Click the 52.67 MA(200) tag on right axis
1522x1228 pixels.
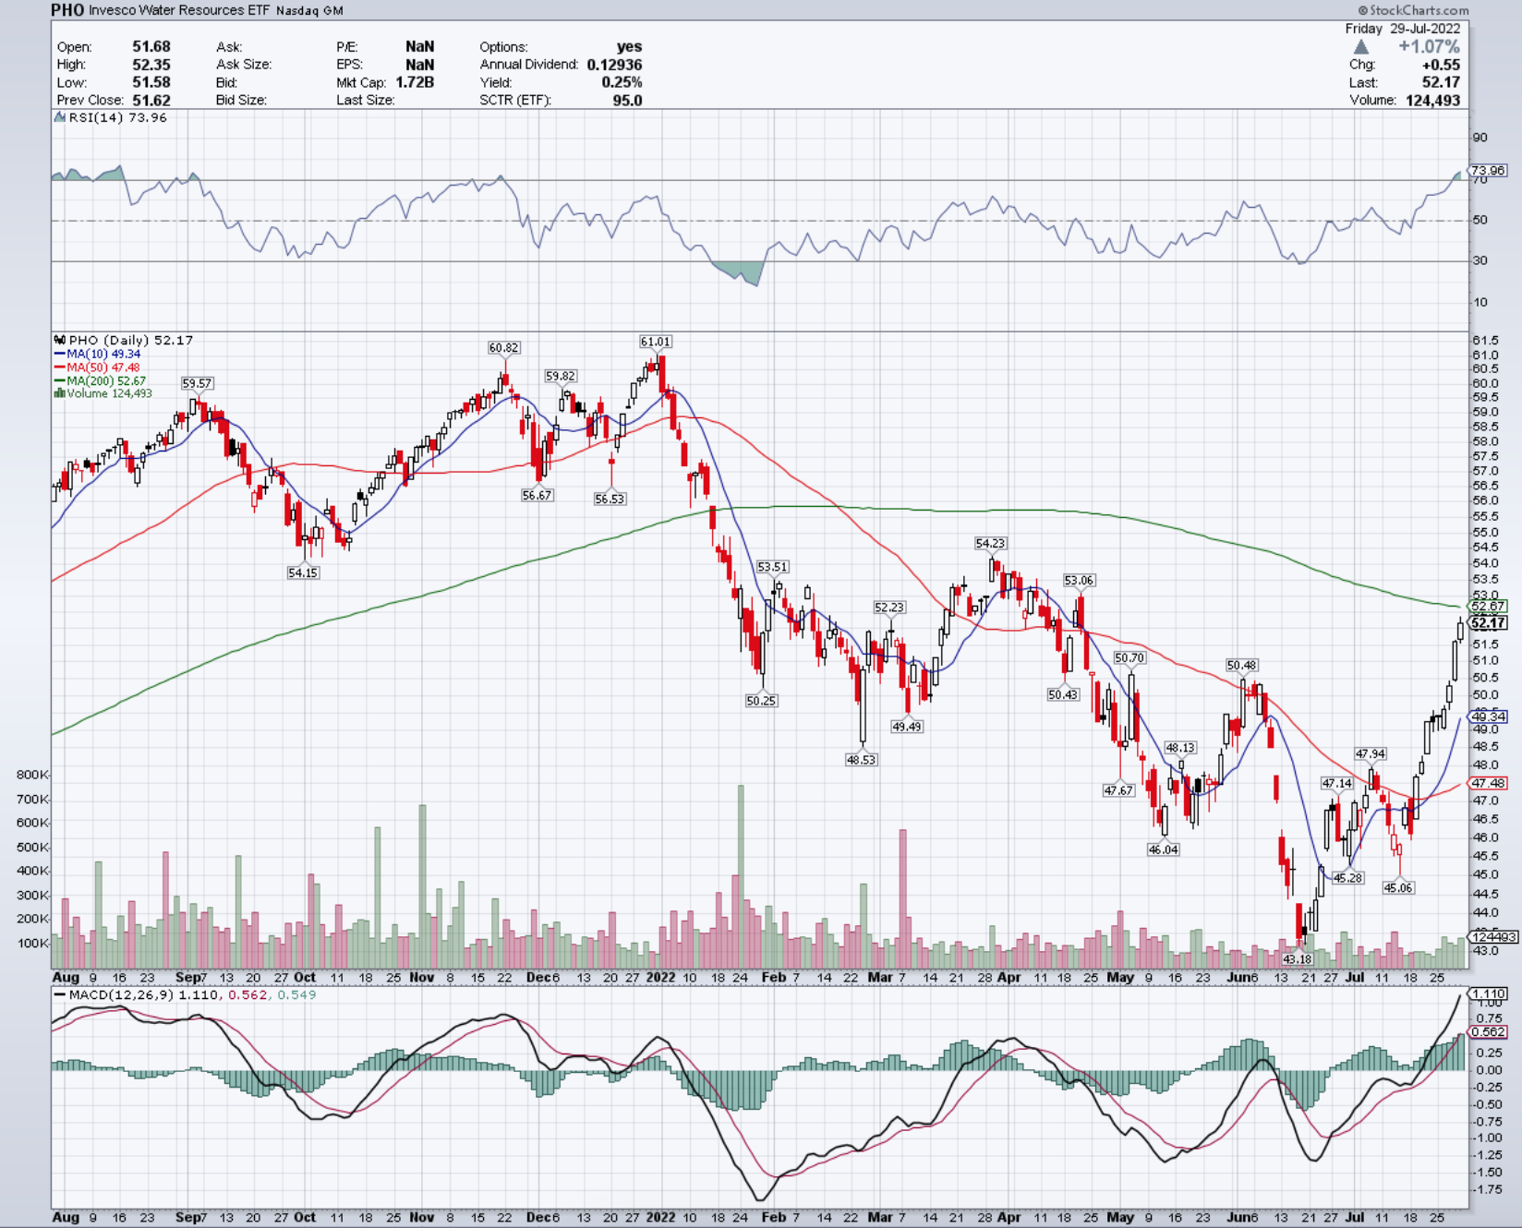[x=1489, y=607]
